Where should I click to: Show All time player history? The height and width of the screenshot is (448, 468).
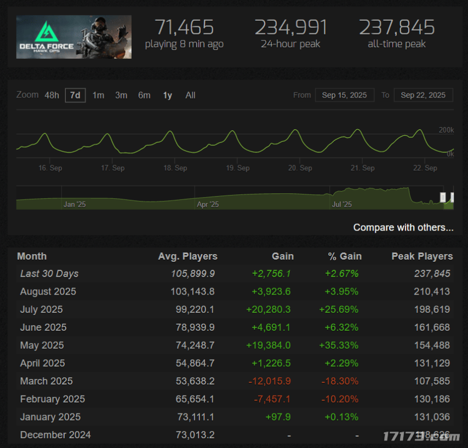pos(190,95)
